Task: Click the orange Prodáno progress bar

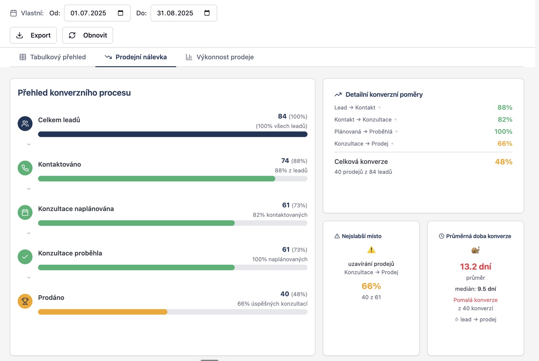Action: [x=103, y=312]
